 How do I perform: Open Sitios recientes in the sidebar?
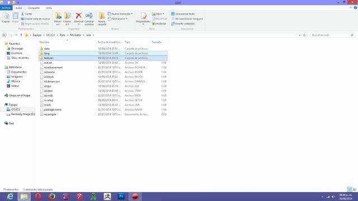click(x=20, y=58)
